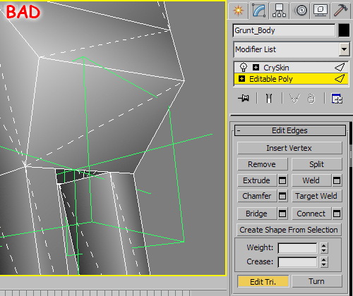The image size is (353, 296).
Task: Open the Motion panel tab
Action: 301,11
